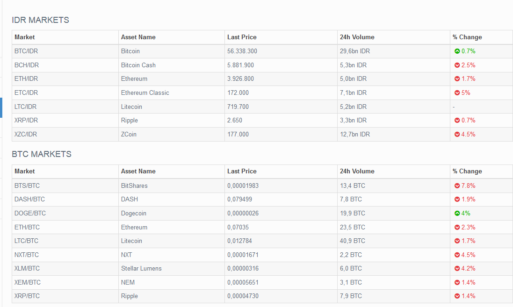Click the red down arrow in XLM/BTC row
The height and width of the screenshot is (307, 513).
[x=457, y=268]
